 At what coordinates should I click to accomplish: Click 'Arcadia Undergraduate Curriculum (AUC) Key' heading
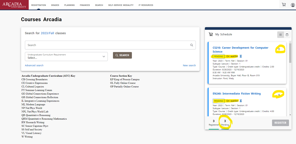click(x=48, y=76)
